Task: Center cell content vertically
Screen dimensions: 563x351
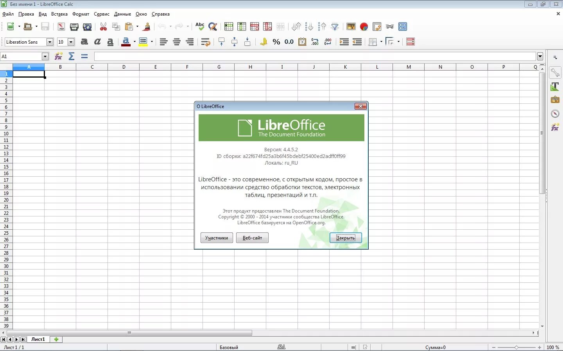Action: point(235,42)
